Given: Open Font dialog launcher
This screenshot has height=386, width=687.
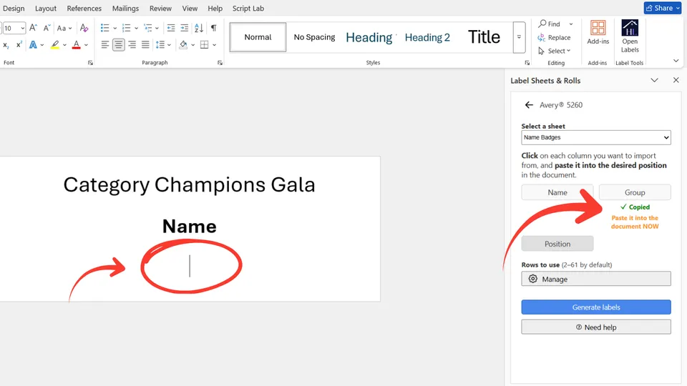Looking at the screenshot, I should tap(90, 63).
